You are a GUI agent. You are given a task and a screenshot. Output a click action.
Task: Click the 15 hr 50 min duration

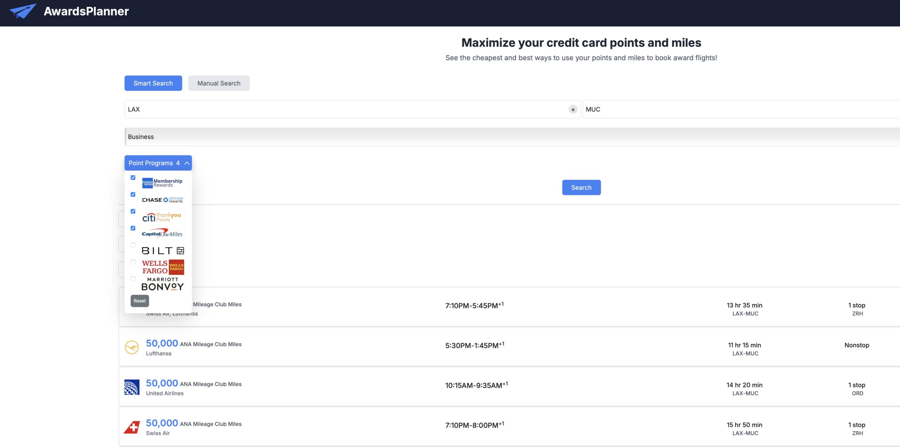point(745,425)
